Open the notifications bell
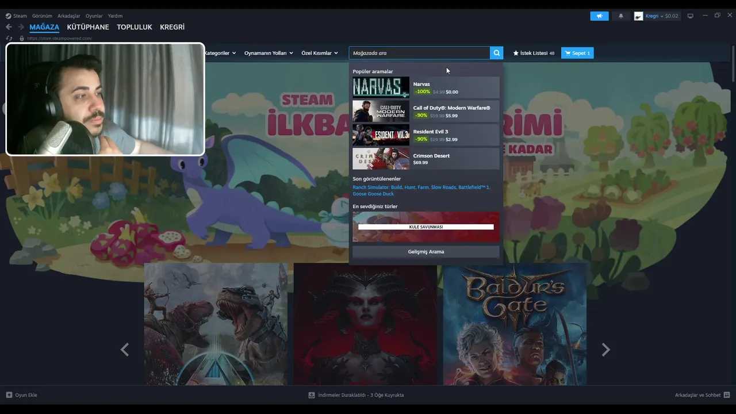Screen dimensions: 736x414 (621, 16)
